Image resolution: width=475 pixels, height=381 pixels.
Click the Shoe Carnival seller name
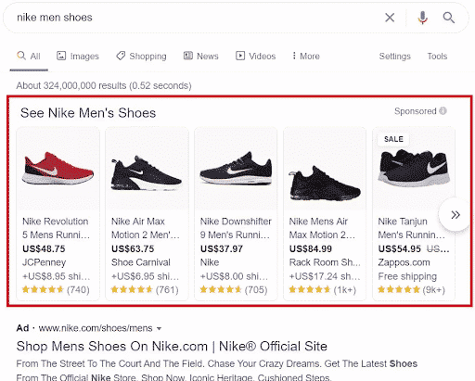pyautogui.click(x=141, y=262)
